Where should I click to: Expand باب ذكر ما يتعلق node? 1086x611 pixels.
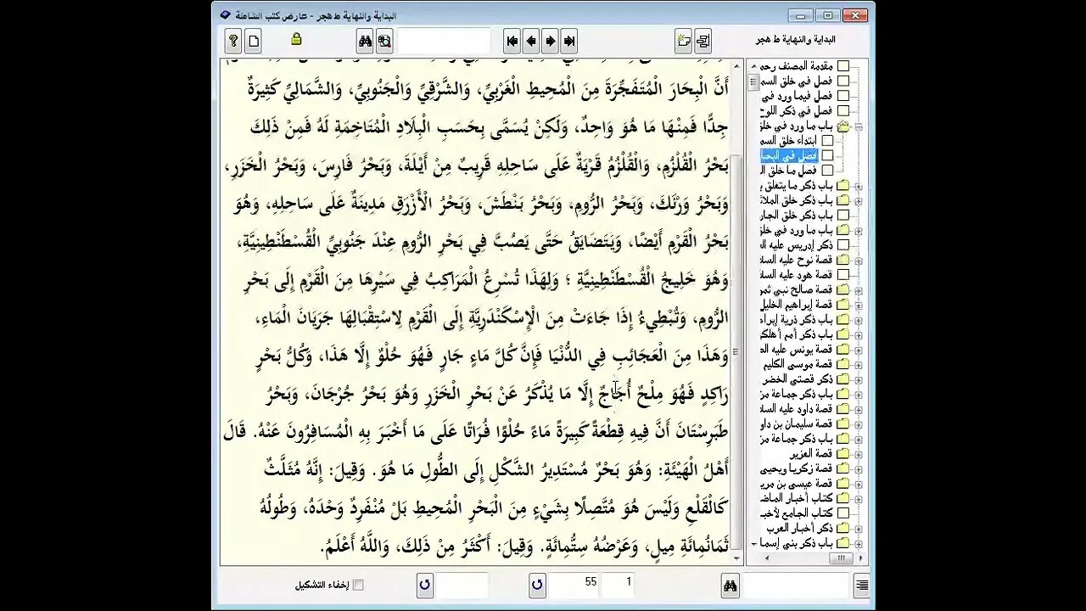point(858,185)
